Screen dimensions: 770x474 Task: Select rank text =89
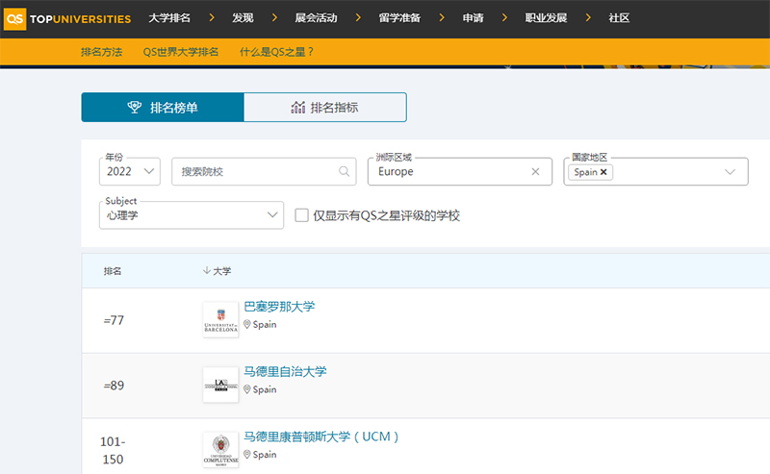(114, 386)
